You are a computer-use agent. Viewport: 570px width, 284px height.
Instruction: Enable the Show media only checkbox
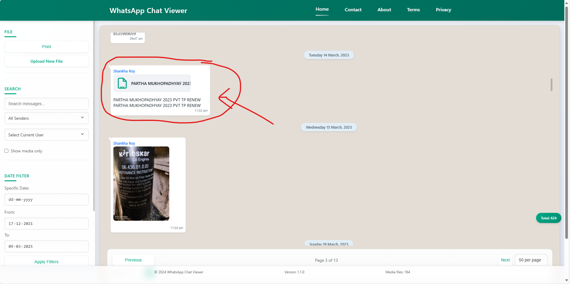(x=6, y=151)
